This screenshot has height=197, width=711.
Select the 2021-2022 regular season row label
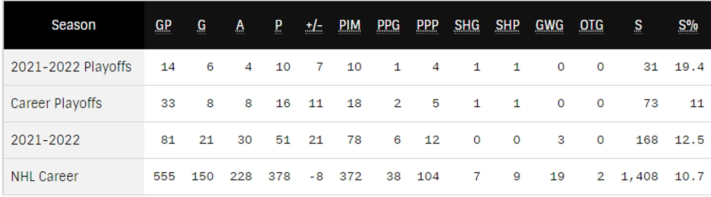pyautogui.click(x=45, y=140)
